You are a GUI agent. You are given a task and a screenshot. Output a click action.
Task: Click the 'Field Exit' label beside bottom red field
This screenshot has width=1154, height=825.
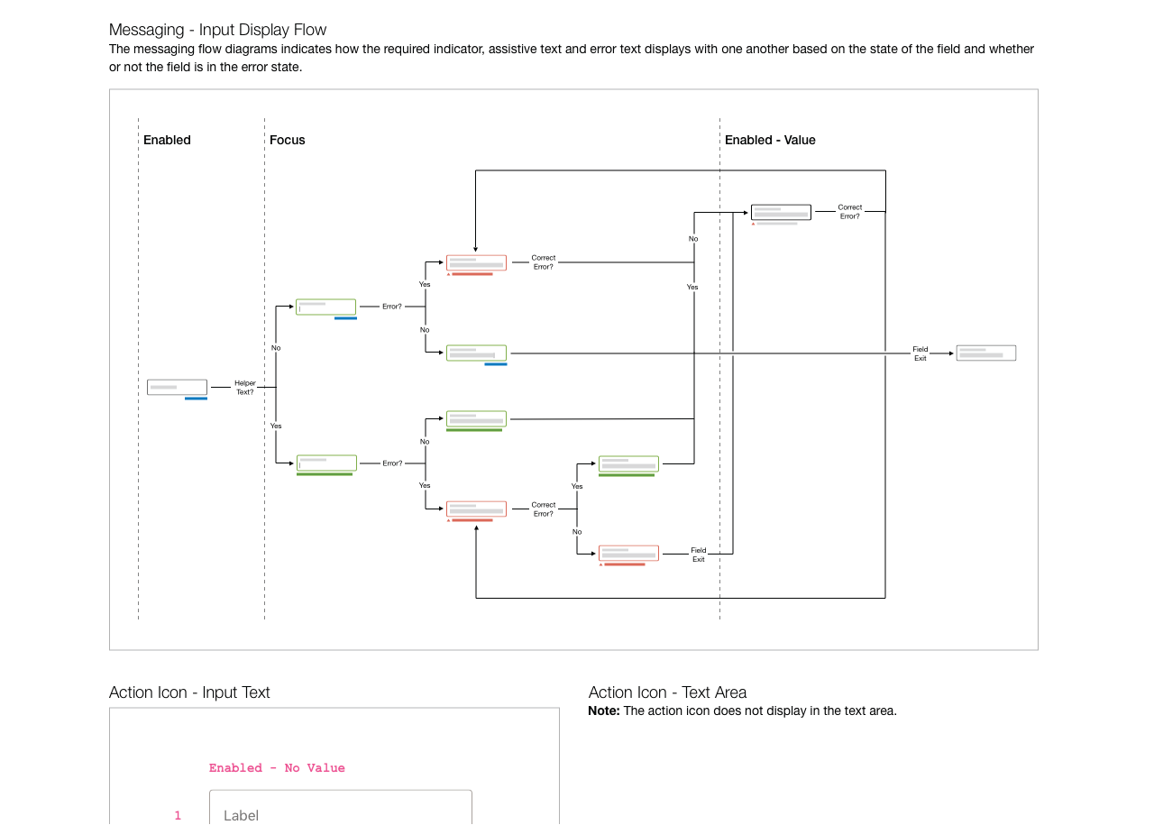698,555
